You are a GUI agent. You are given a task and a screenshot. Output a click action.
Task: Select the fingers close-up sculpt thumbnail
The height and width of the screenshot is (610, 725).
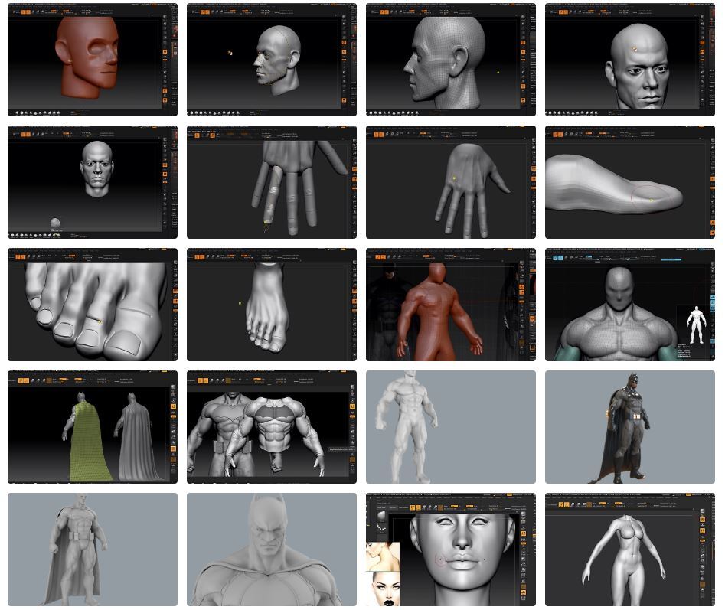point(272,182)
